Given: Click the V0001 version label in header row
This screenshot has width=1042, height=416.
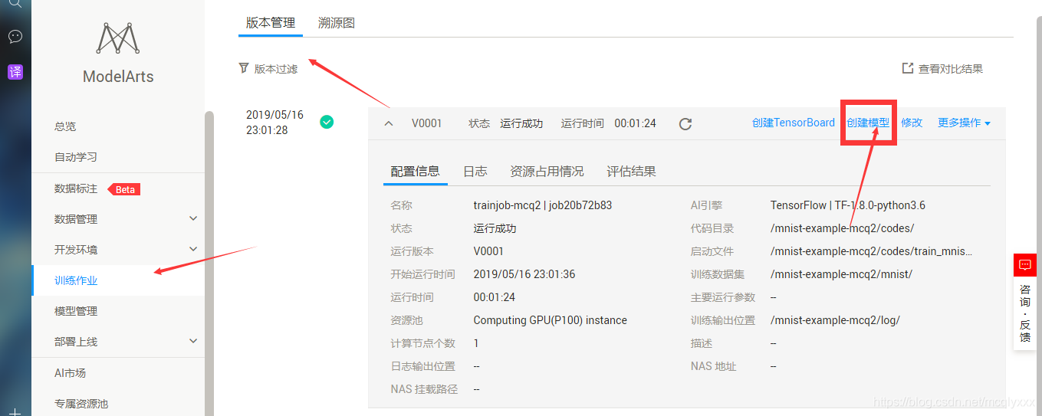Looking at the screenshot, I should 426,123.
